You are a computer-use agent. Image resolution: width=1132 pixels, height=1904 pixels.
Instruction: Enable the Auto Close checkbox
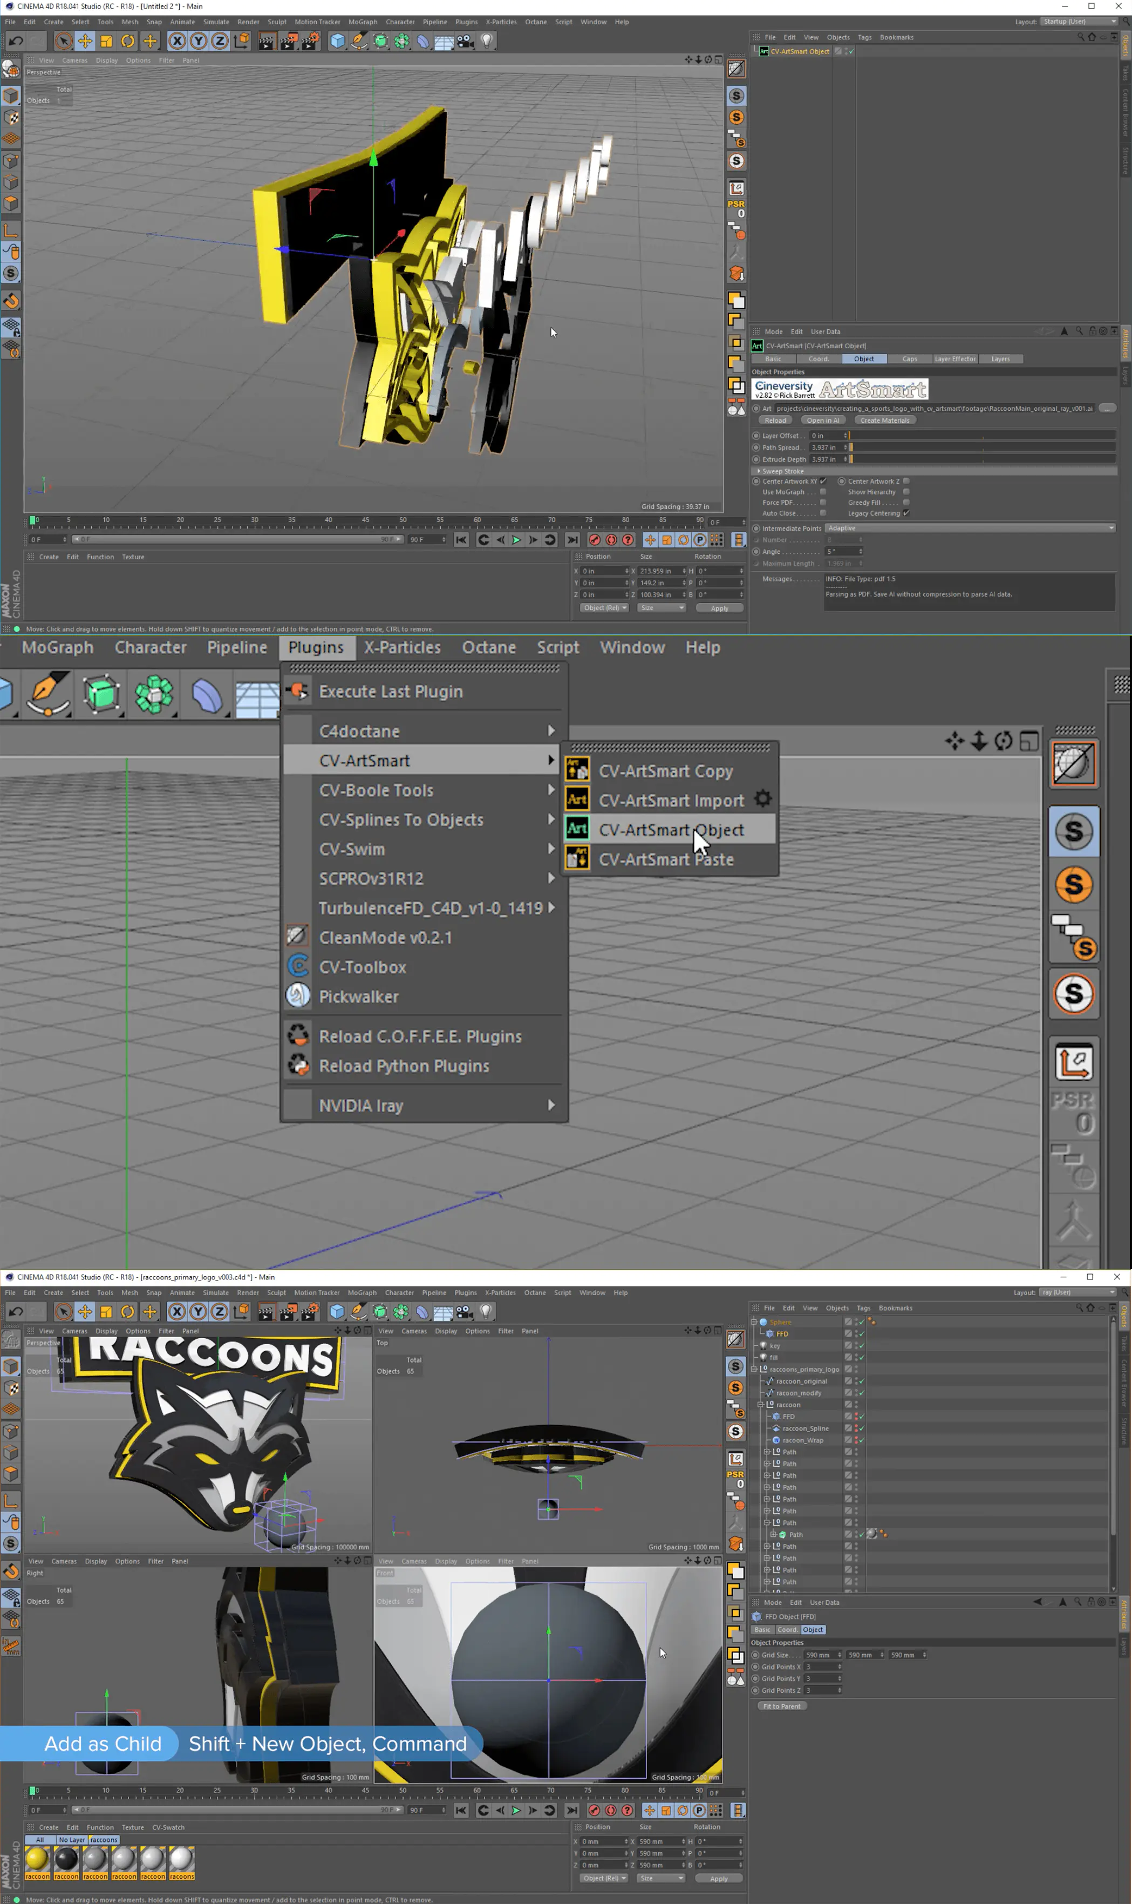point(823,513)
